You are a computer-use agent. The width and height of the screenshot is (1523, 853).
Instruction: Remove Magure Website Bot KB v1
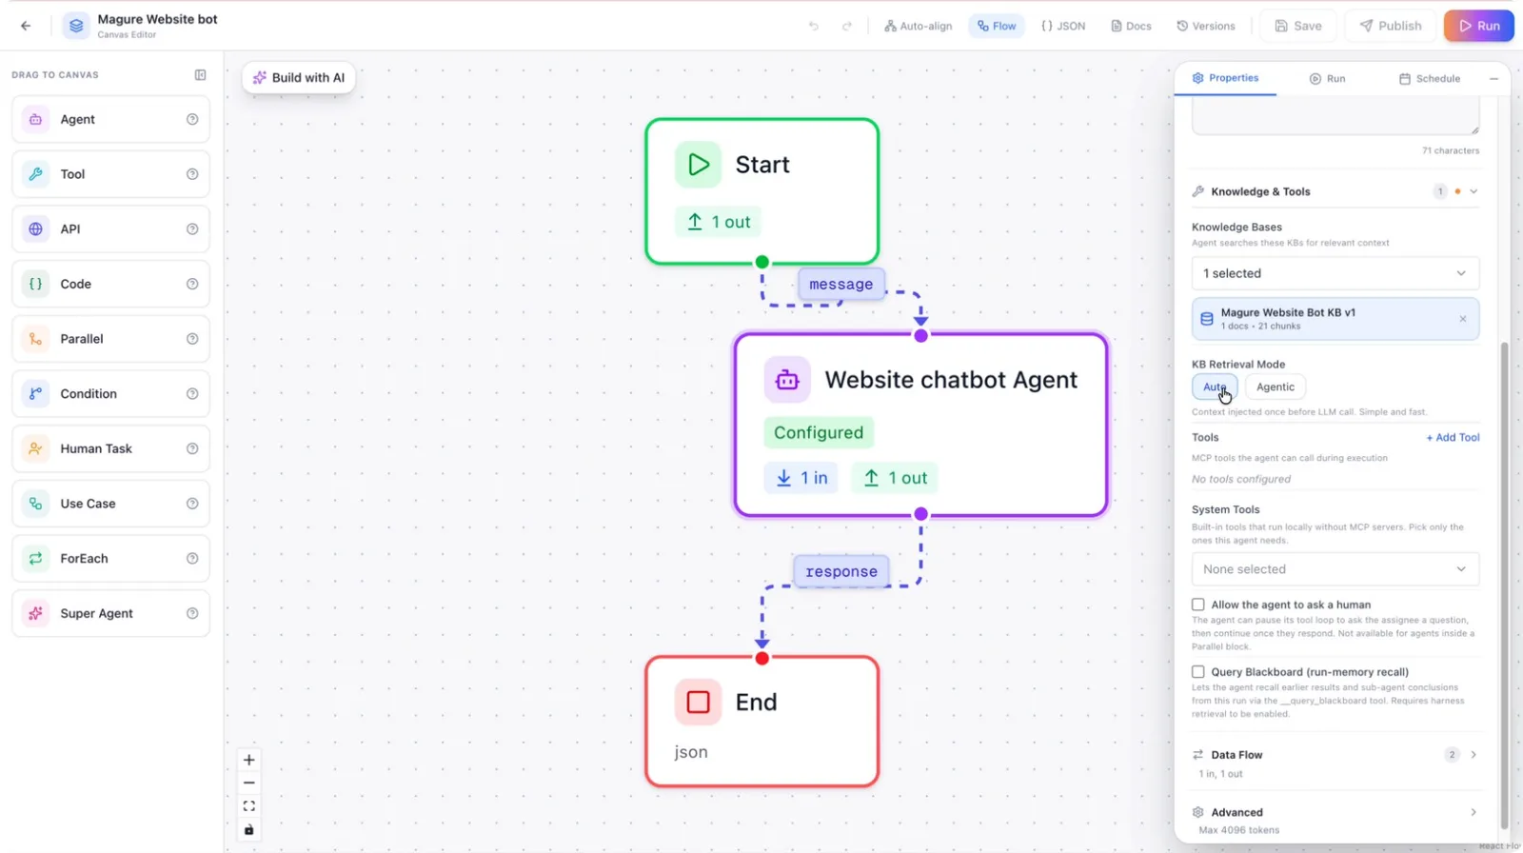coord(1463,319)
